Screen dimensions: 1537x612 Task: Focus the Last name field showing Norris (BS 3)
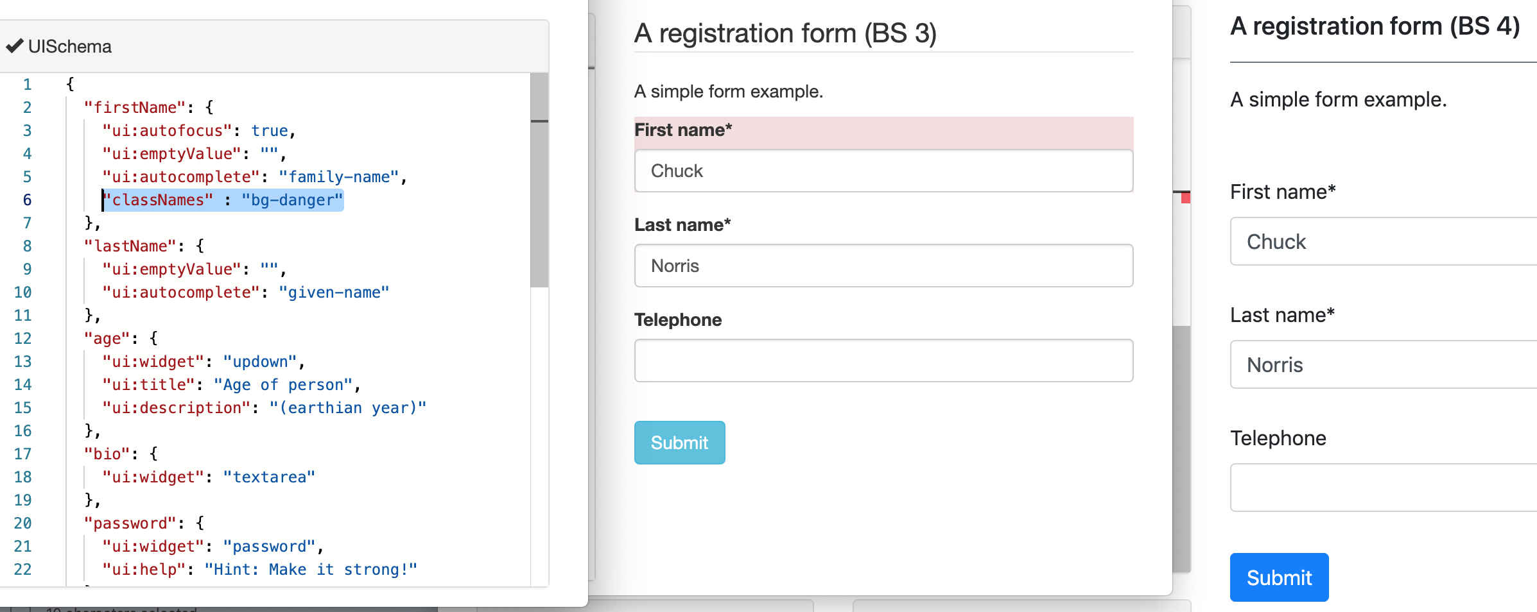[x=883, y=266]
